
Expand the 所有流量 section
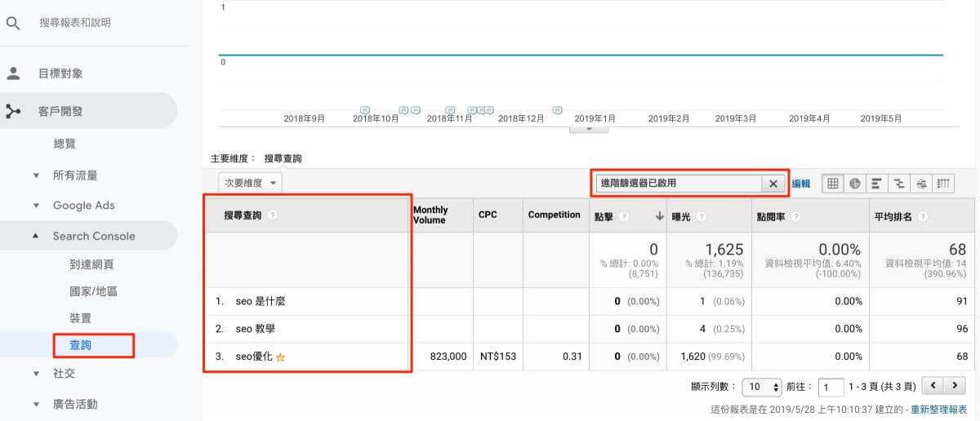36,175
